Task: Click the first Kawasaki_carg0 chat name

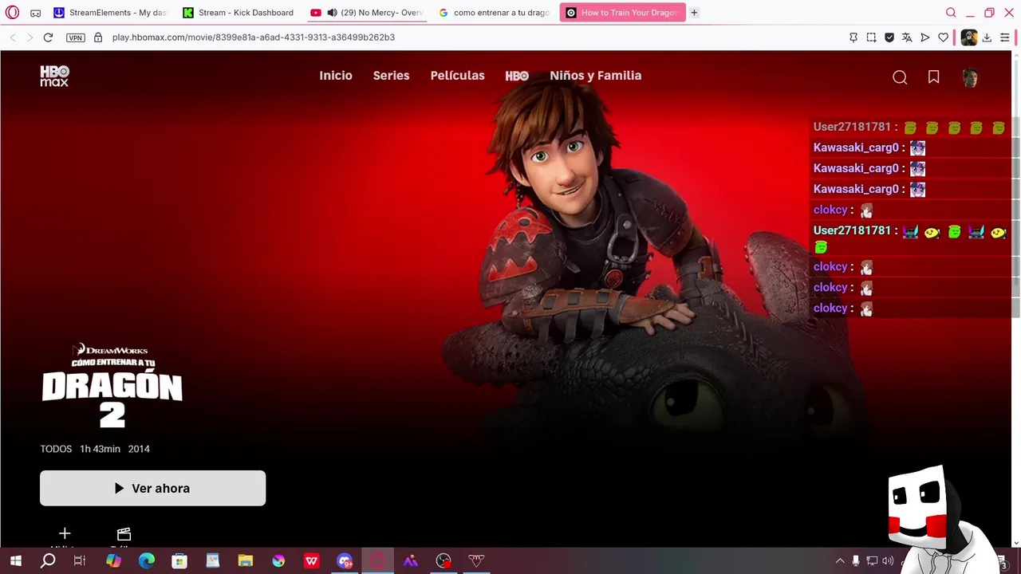Action: coord(856,147)
